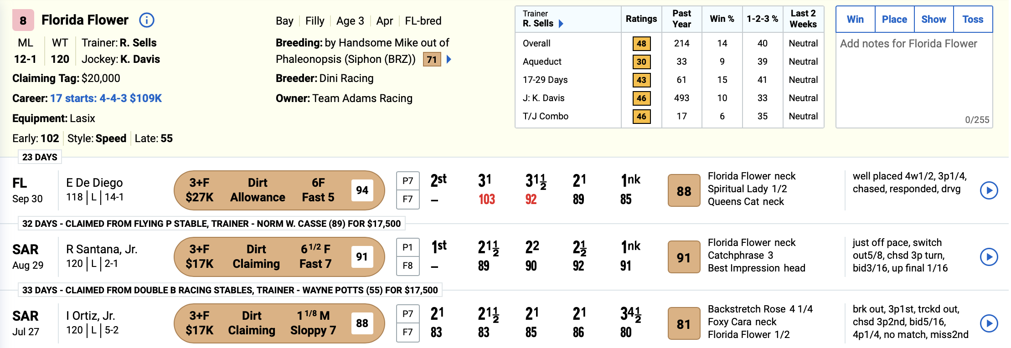Click the 81 speed figure badge
Screen dimensions: 1011x348
click(x=684, y=324)
